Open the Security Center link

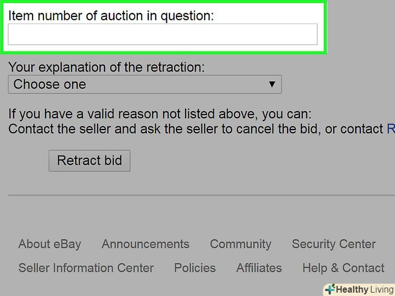334,244
